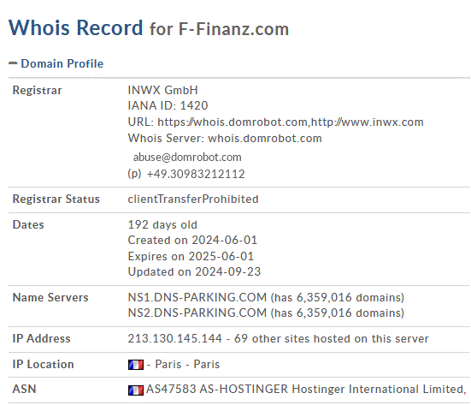Click the IP address 213.130.145.144
This screenshot has height=405, width=471.
[x=175, y=338]
